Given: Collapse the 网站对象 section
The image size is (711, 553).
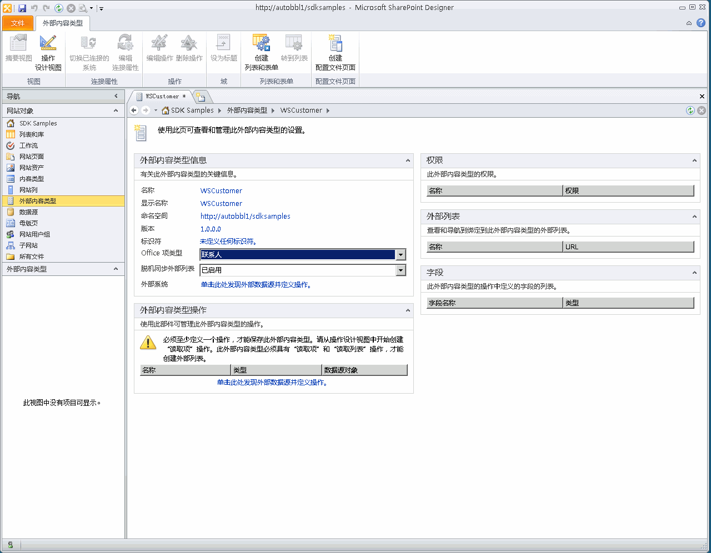Looking at the screenshot, I should [x=116, y=110].
